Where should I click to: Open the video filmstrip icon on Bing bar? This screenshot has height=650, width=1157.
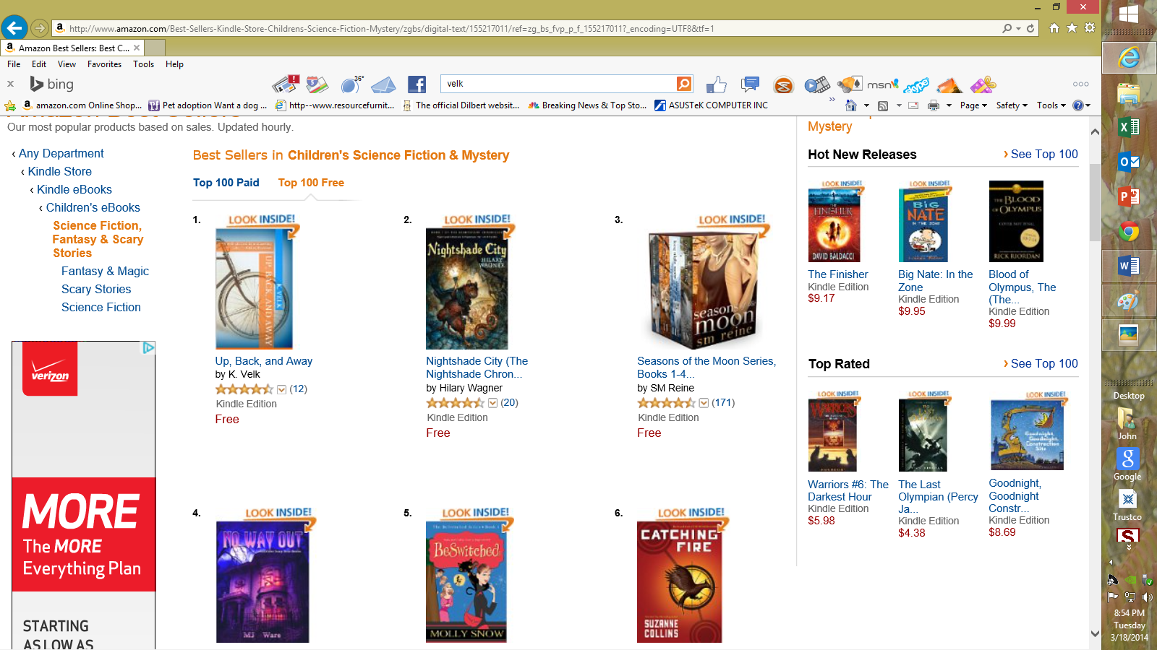pos(817,84)
